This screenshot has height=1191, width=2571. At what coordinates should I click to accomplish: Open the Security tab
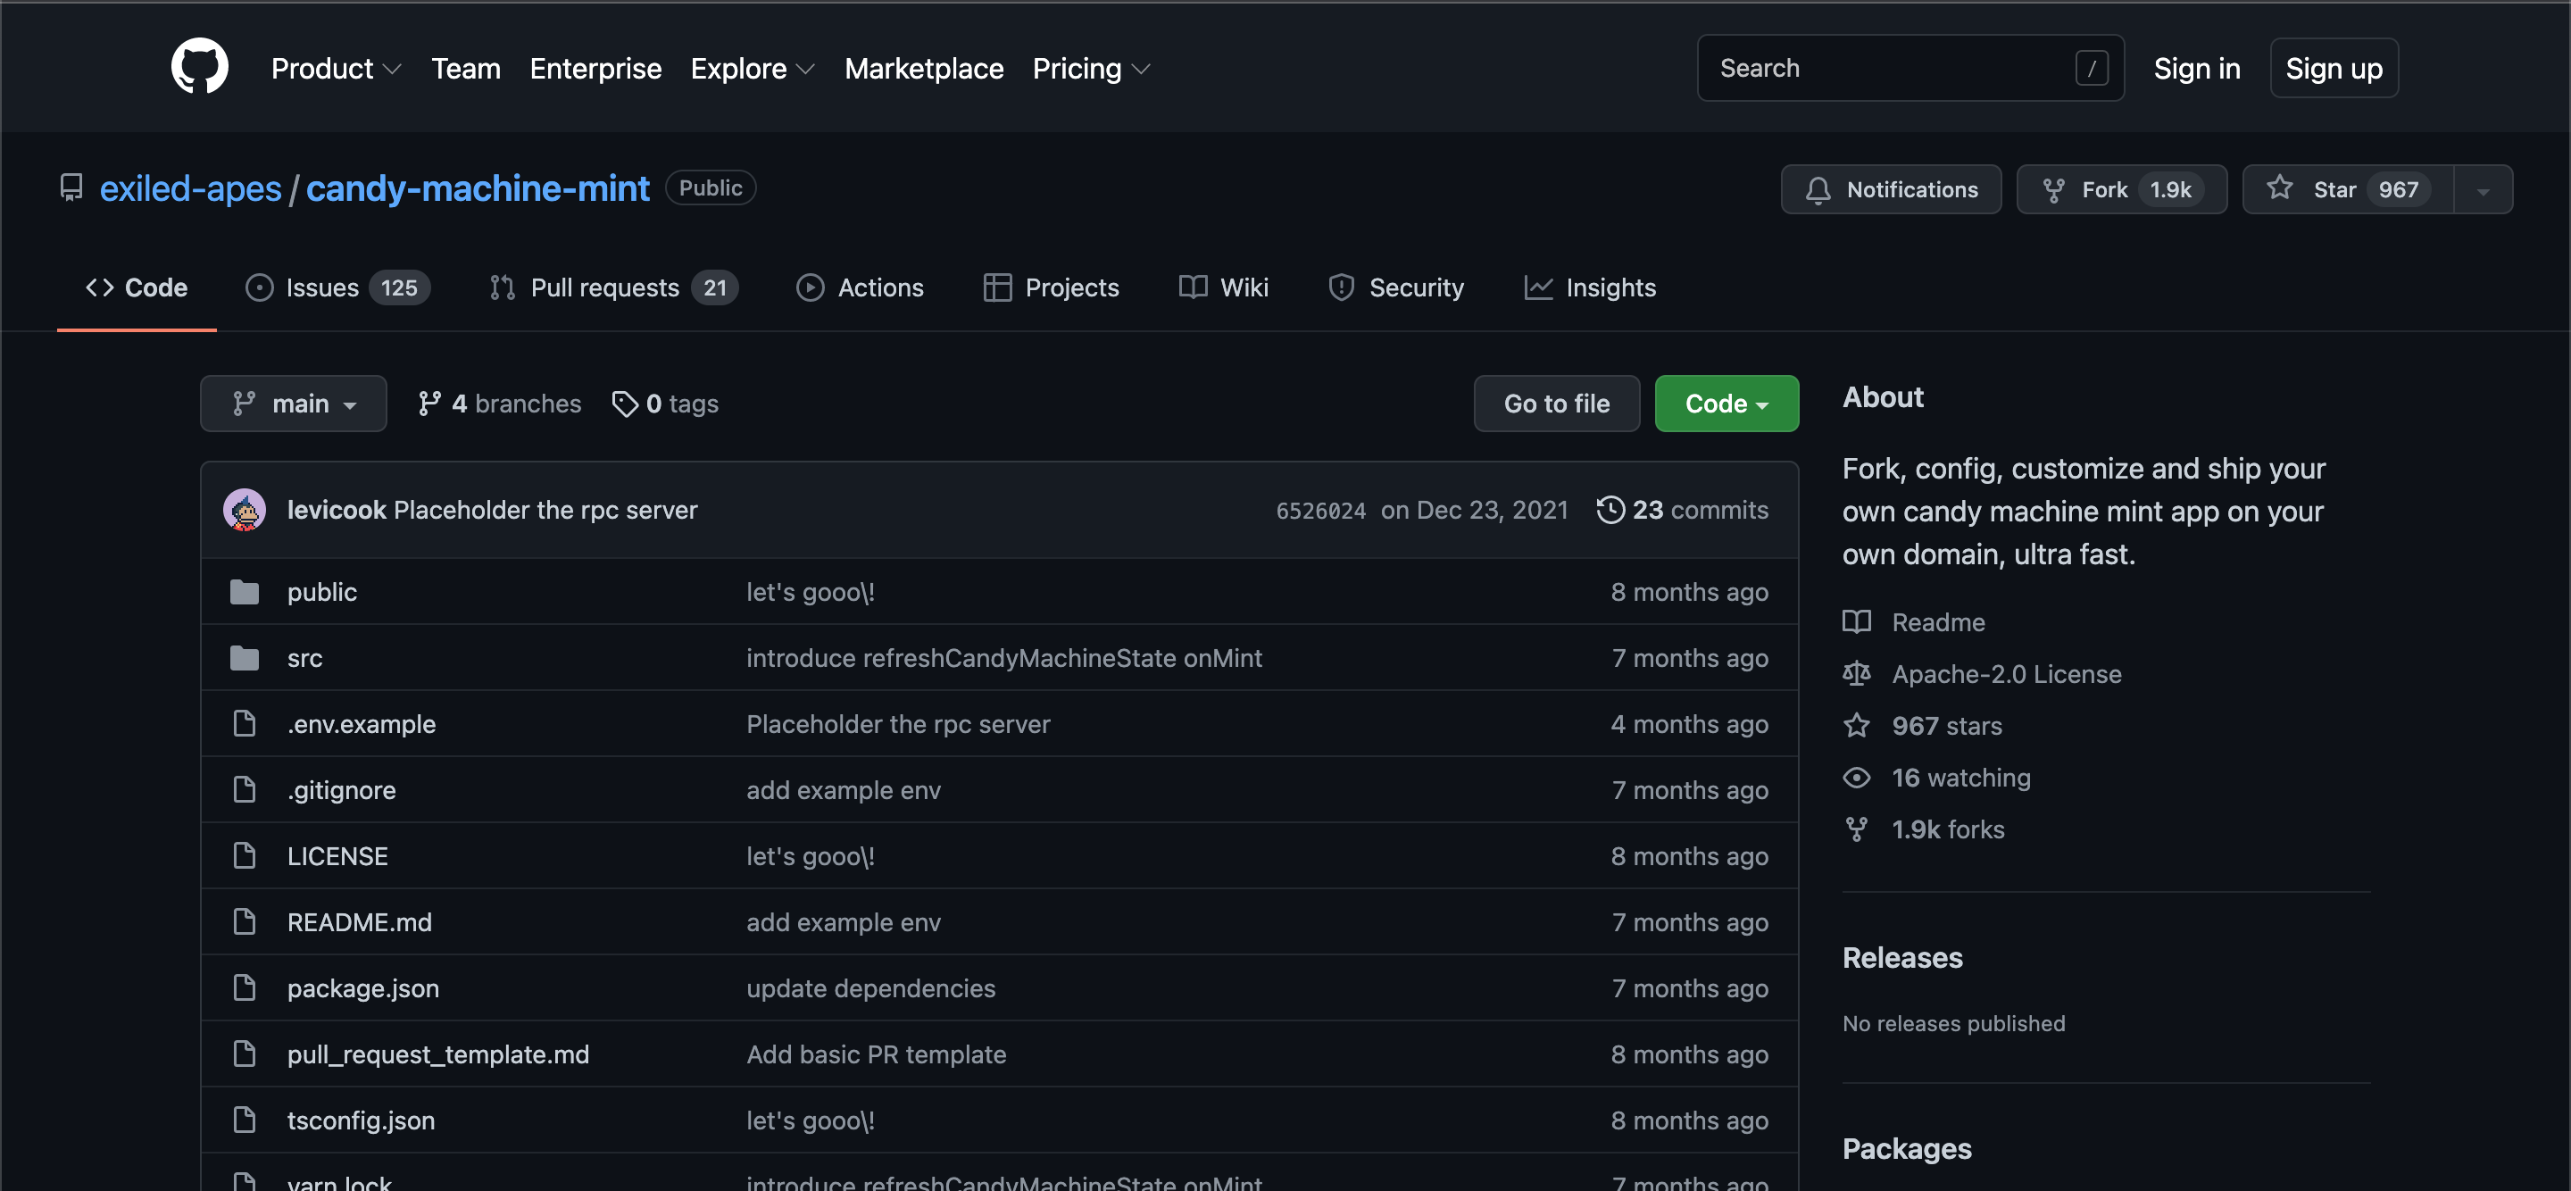[1395, 287]
